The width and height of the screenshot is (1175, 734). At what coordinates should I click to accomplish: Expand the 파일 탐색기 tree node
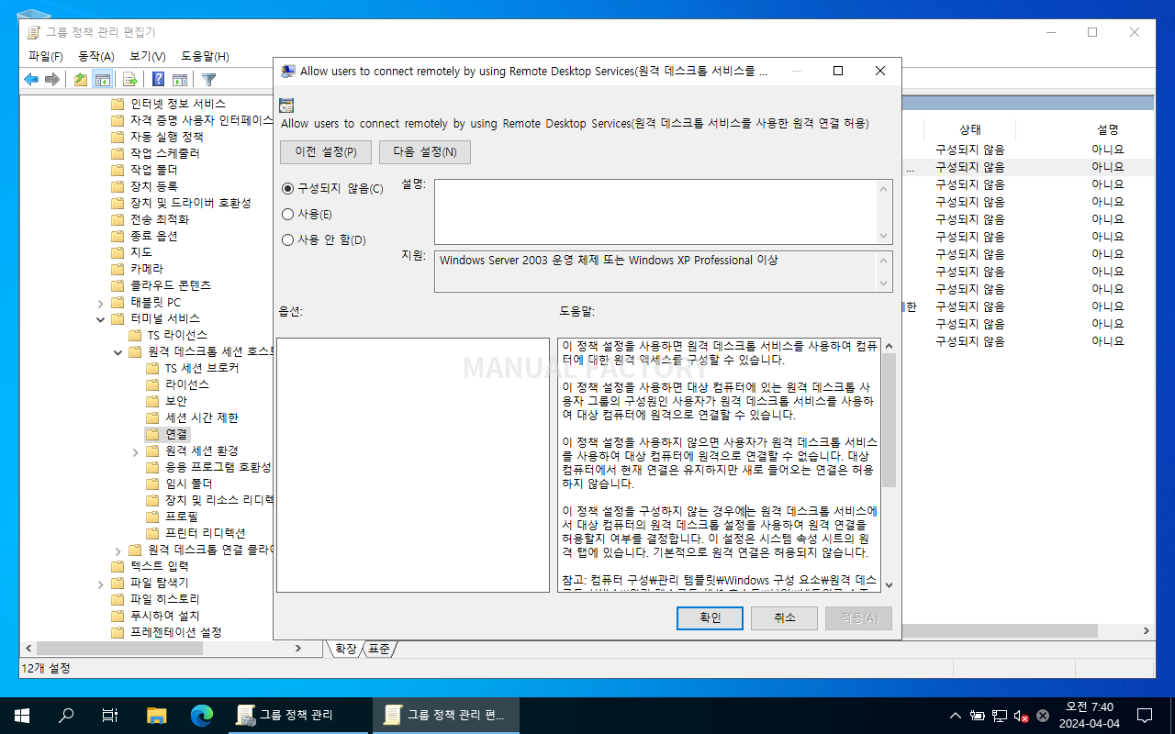click(100, 584)
